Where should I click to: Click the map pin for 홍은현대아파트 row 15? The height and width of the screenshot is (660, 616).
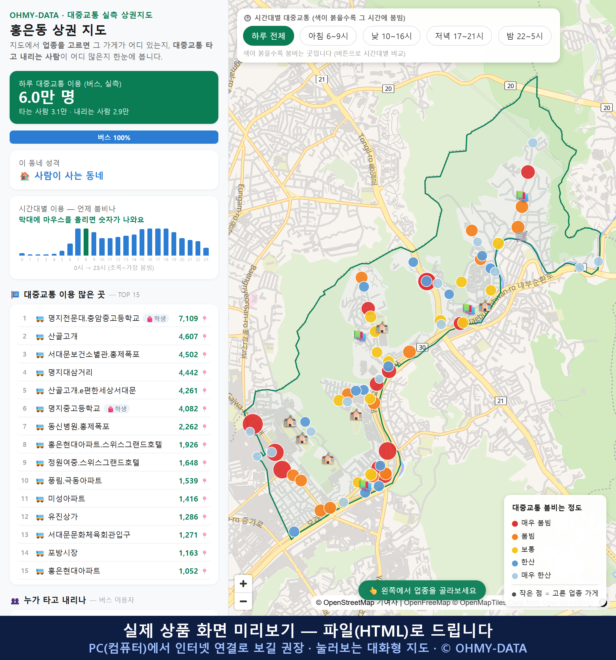(x=205, y=571)
